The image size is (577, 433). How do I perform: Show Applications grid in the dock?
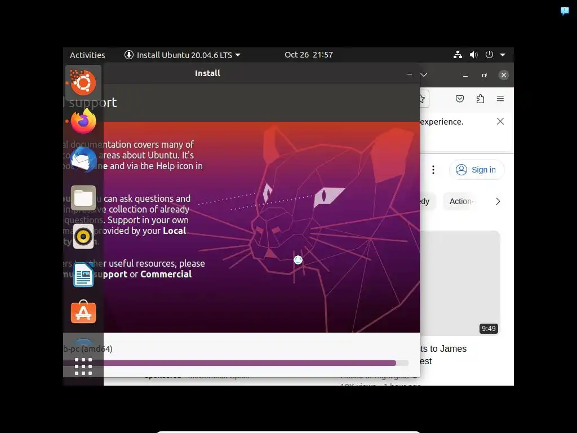pyautogui.click(x=83, y=366)
